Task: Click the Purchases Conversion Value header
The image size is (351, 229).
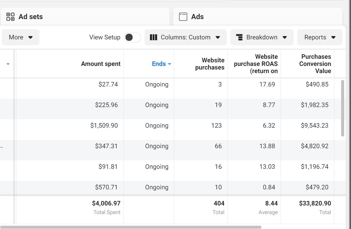Action: pyautogui.click(x=316, y=64)
